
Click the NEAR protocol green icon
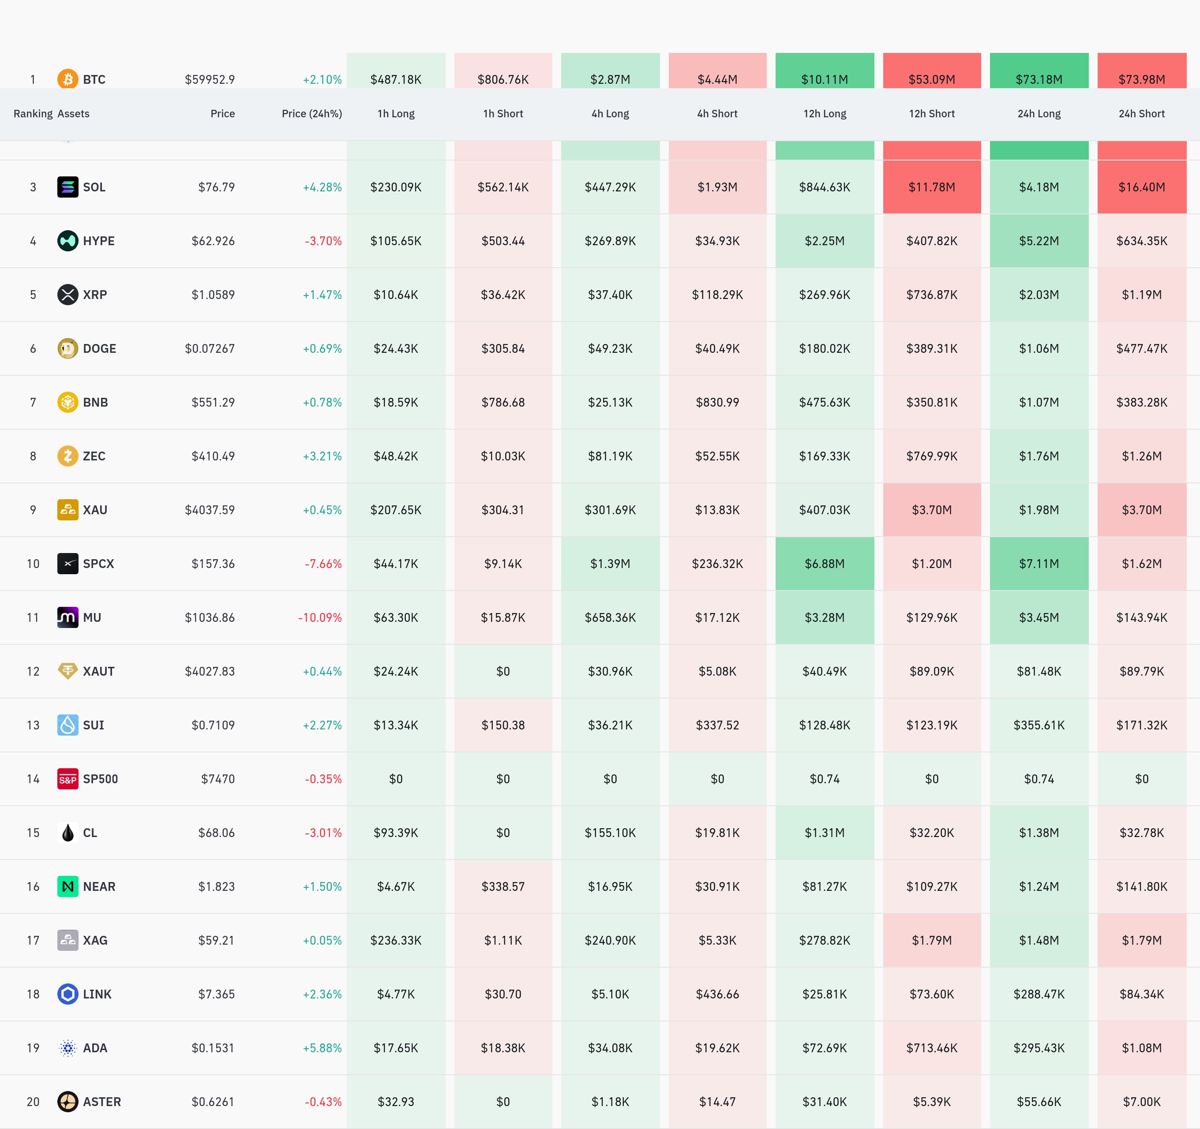pos(67,886)
